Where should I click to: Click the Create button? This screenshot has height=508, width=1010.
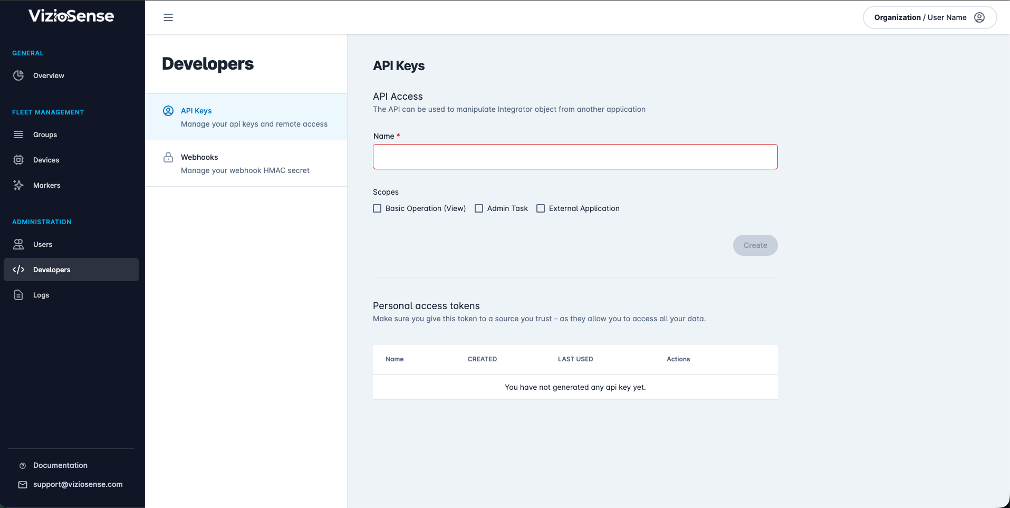[755, 245]
